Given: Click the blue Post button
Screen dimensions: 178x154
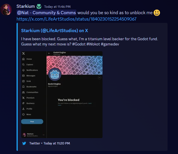Looking at the screenshot, I should coord(32,122).
